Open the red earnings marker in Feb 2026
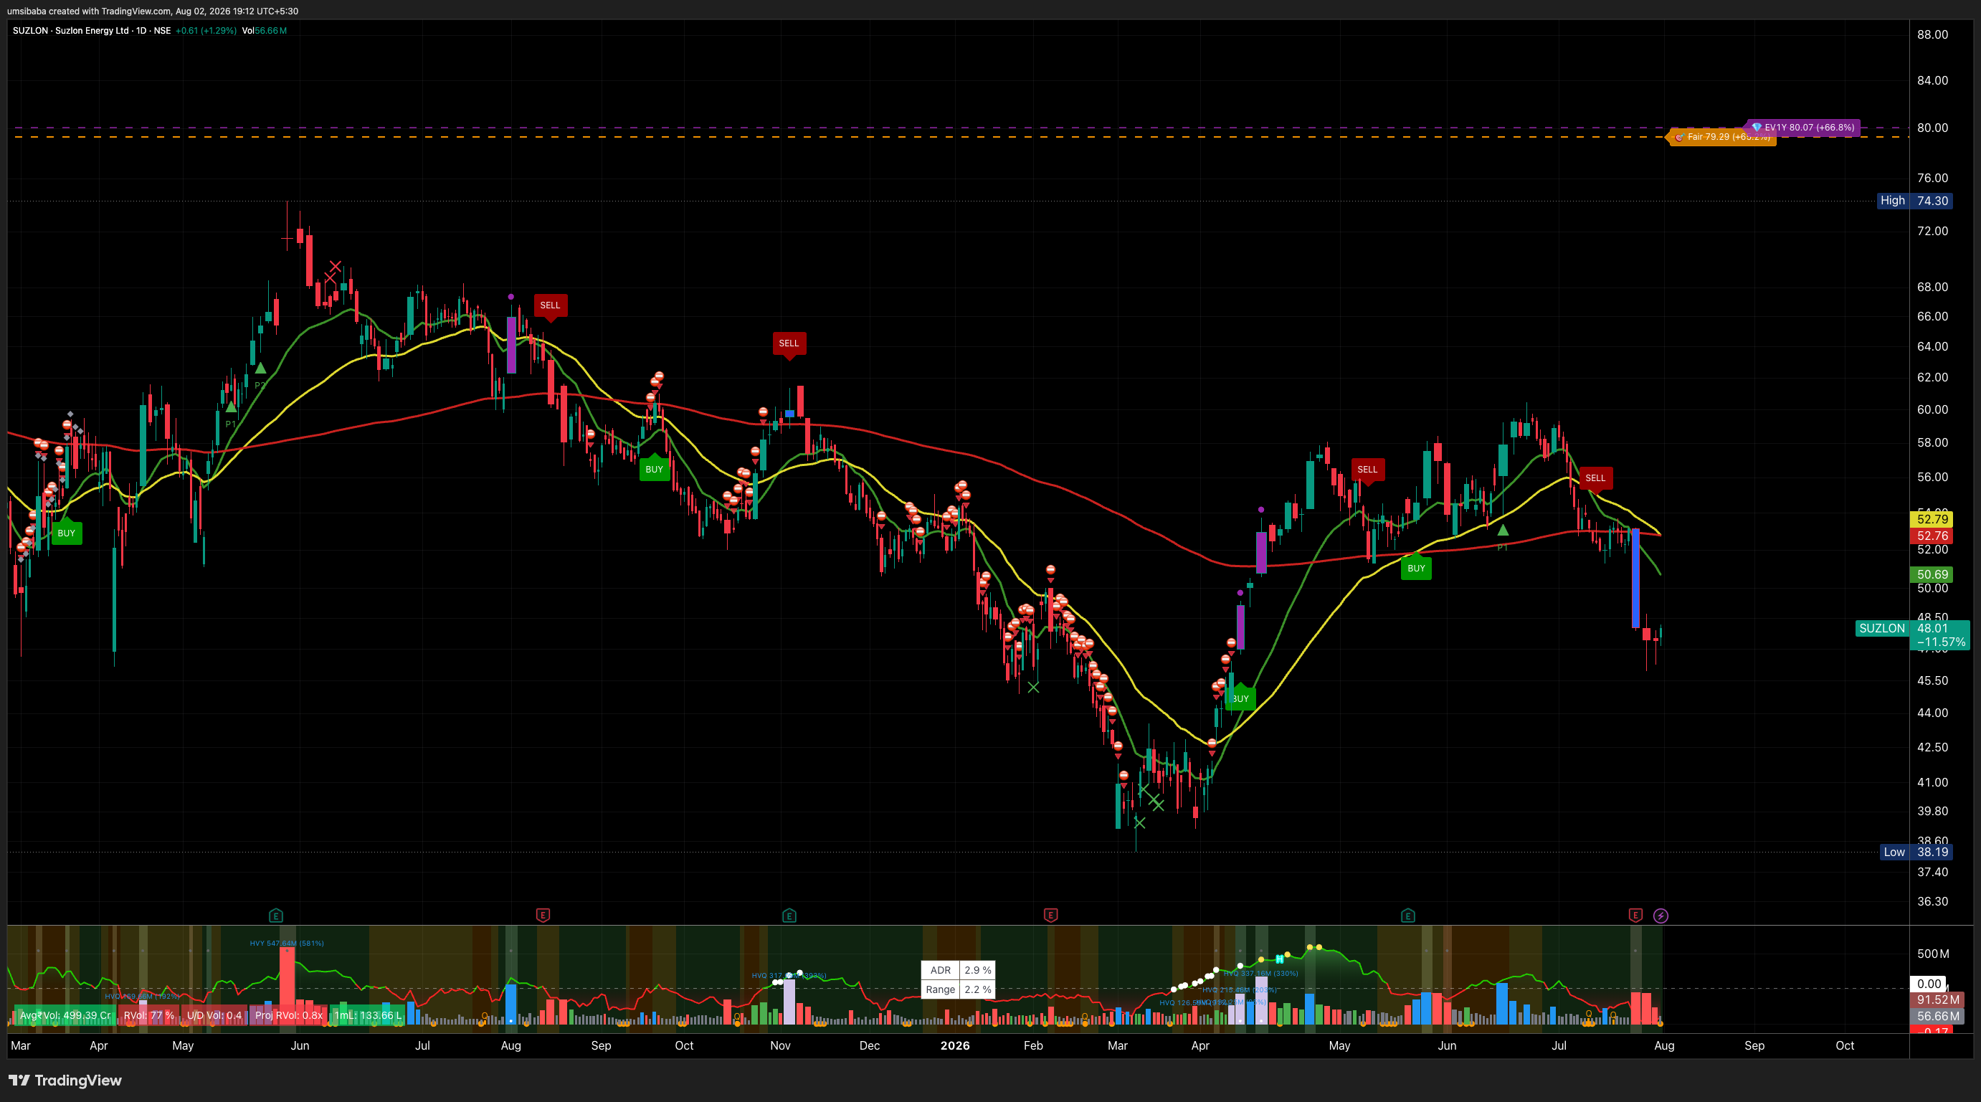 pyautogui.click(x=1050, y=915)
